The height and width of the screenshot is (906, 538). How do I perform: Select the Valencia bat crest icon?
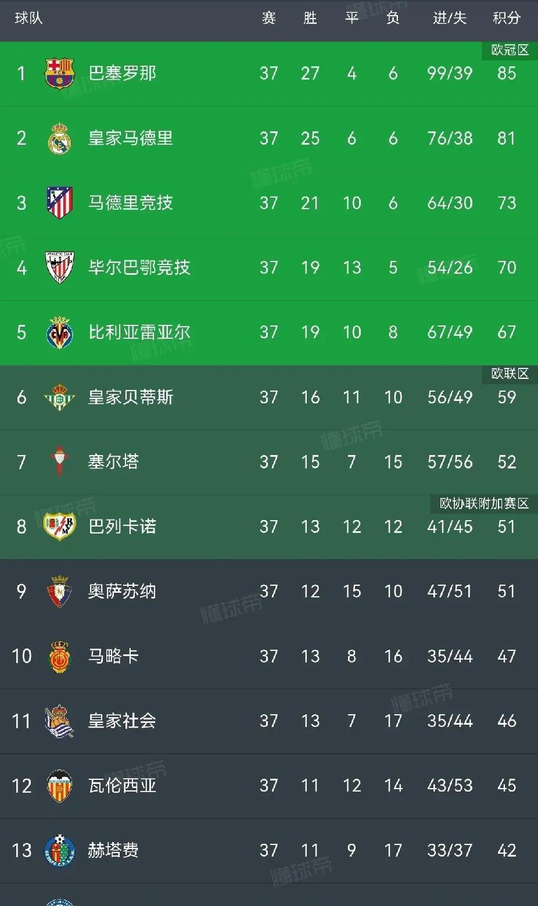(59, 786)
